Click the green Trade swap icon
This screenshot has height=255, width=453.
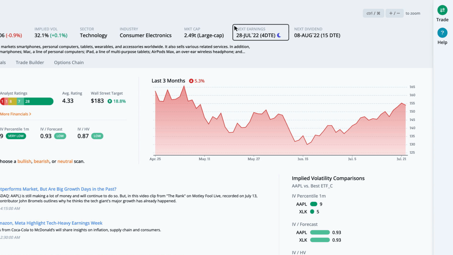[442, 10]
